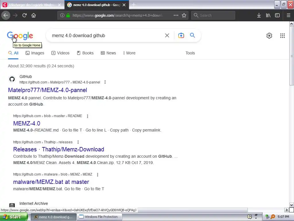Screen dimensions: 294x221
Task: Open Google apps grid
Action: (283, 35)
